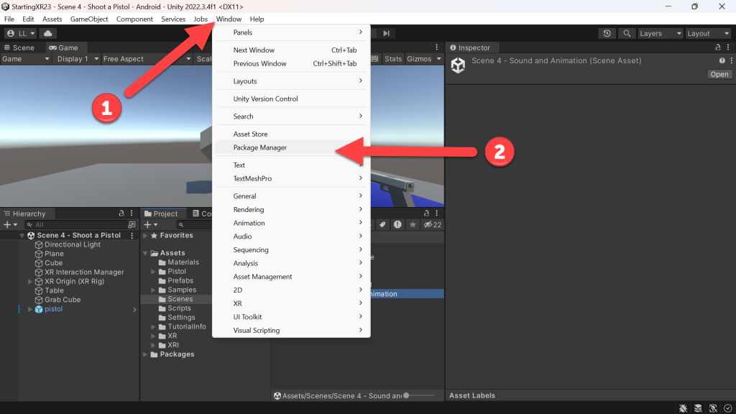Lock the Hierarchy panel with the padlock

121,213
